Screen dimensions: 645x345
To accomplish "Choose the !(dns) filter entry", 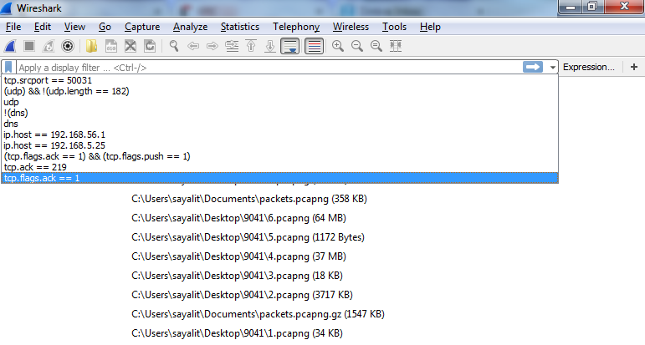I will (x=279, y=113).
